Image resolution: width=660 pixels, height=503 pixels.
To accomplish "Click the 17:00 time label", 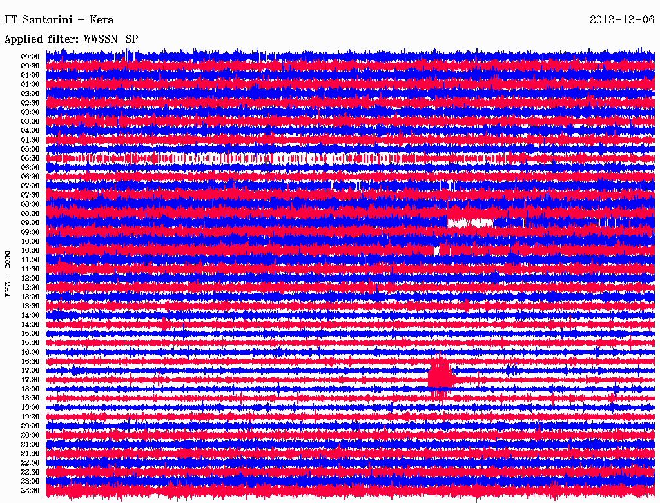I will (30, 371).
